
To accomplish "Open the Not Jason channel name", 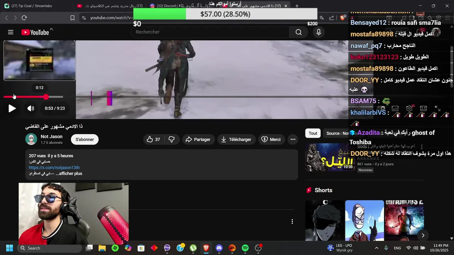I will click(x=51, y=137).
